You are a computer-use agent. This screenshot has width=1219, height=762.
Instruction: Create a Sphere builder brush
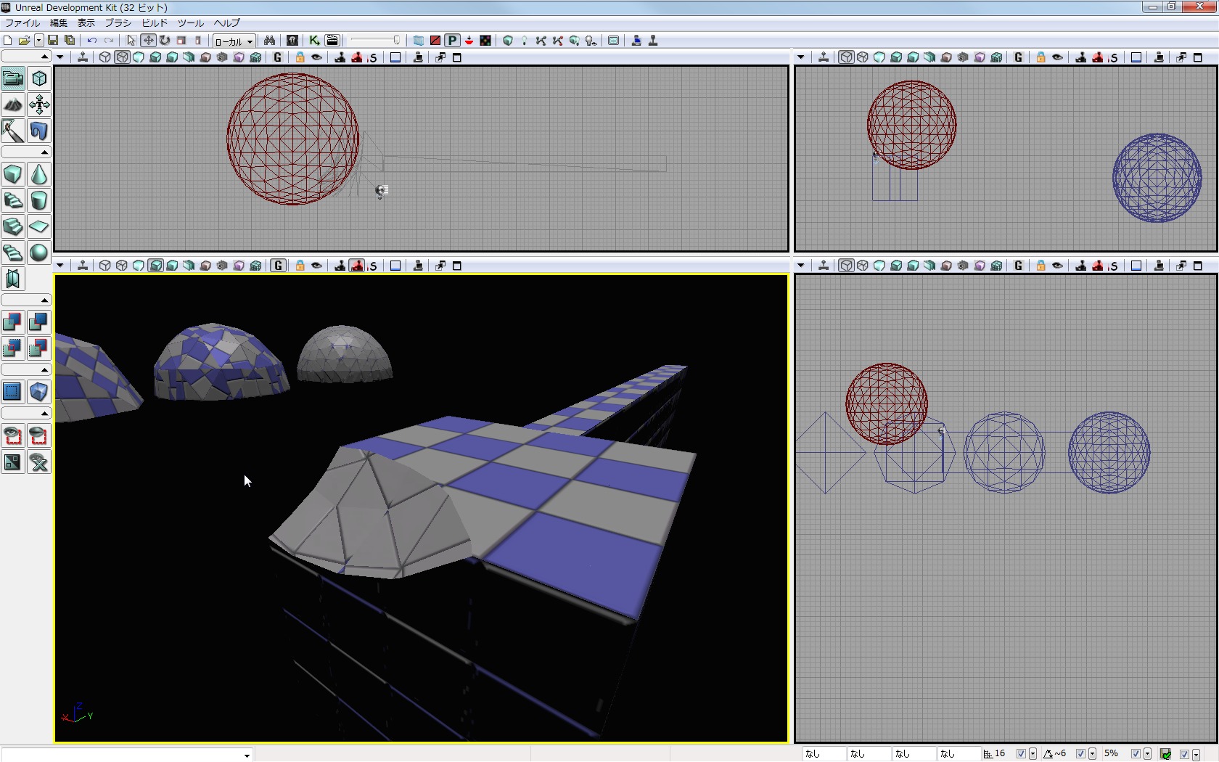pos(39,253)
